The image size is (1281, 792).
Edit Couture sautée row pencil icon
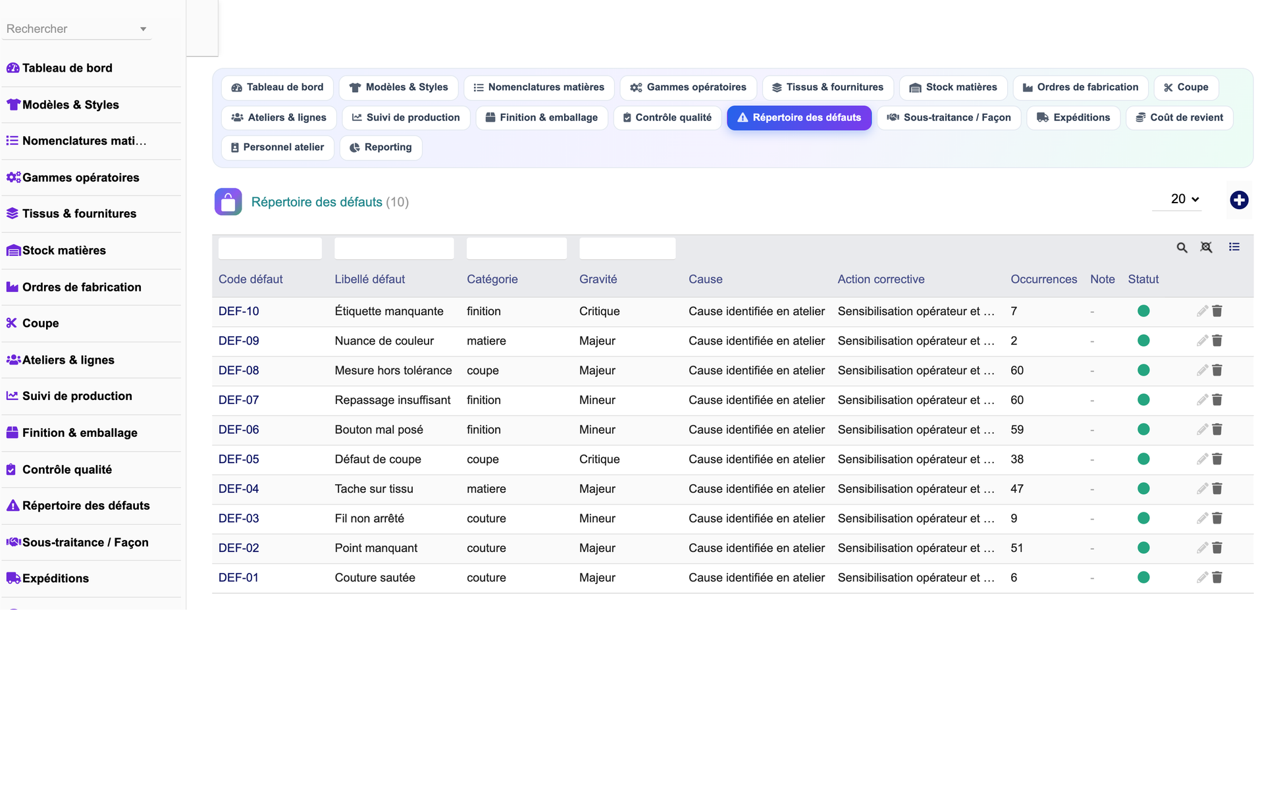click(1202, 578)
